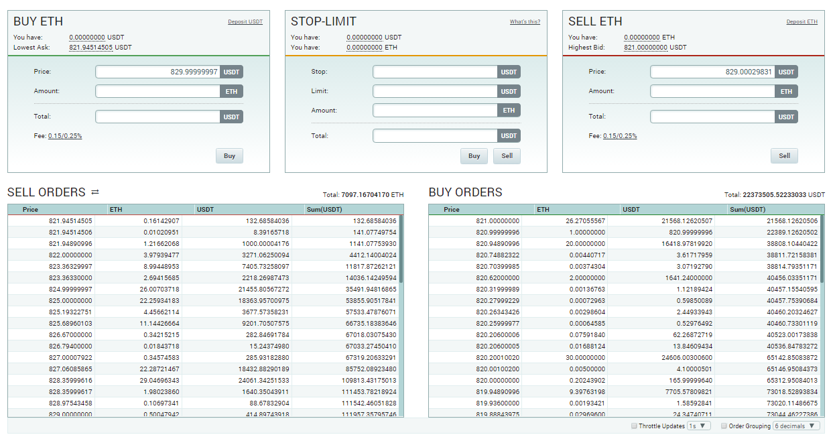The image size is (835, 445).
Task: Click the Stop price field in STOP-LIMIT
Action: tap(435, 72)
